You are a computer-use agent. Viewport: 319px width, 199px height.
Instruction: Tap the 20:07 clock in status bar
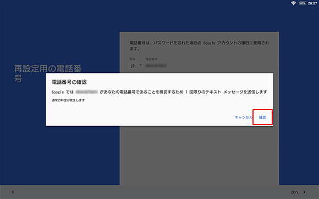tap(312, 3)
